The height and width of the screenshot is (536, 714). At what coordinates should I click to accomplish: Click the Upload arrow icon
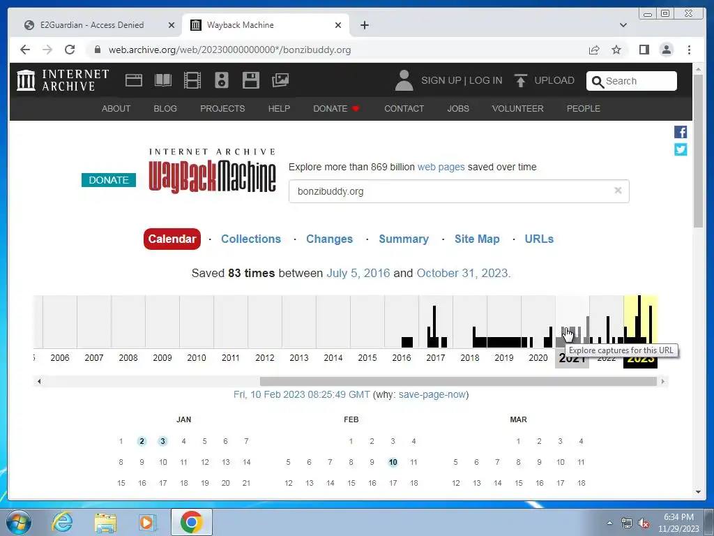click(x=520, y=80)
